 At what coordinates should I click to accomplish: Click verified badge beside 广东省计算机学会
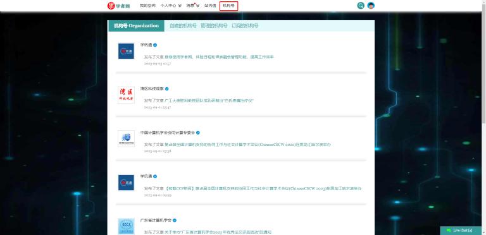click(175, 220)
